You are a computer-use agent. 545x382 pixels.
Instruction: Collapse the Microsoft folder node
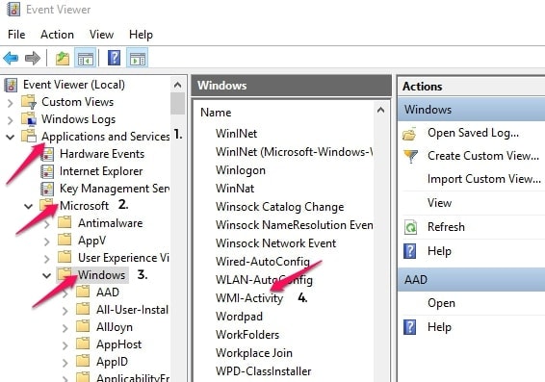pos(29,207)
